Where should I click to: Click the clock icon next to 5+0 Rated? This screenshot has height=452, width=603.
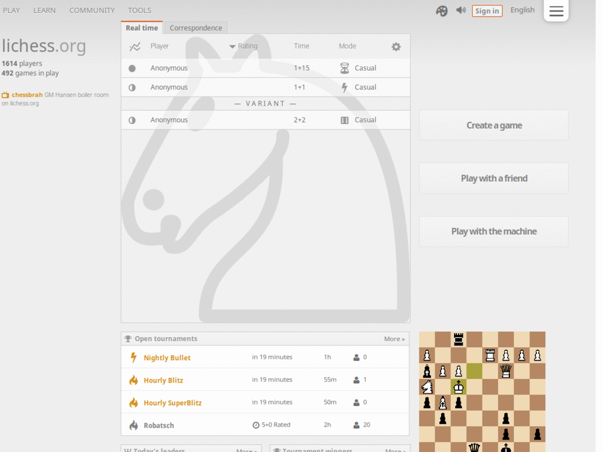click(256, 425)
